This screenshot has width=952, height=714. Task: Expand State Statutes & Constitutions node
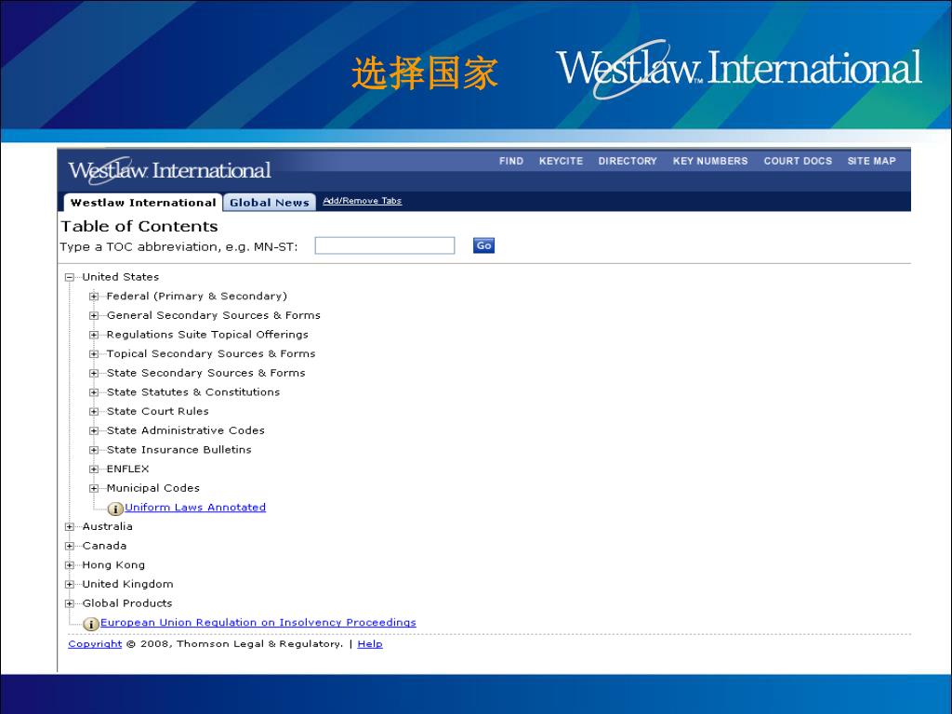click(94, 393)
